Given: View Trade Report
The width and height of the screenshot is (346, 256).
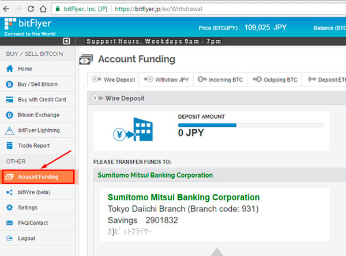Looking at the screenshot, I should coord(37,146).
